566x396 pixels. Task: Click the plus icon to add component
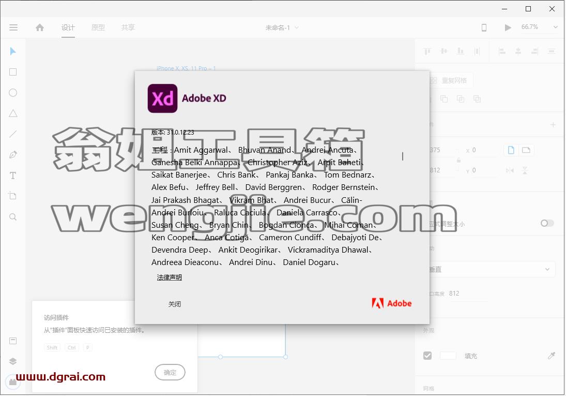pyautogui.click(x=553, y=125)
